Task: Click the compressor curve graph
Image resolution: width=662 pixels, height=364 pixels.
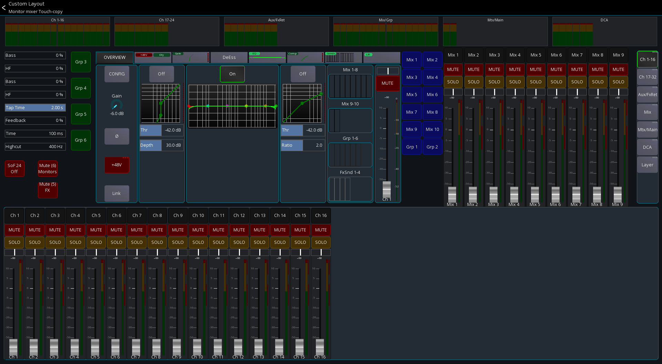Action: pos(302,103)
